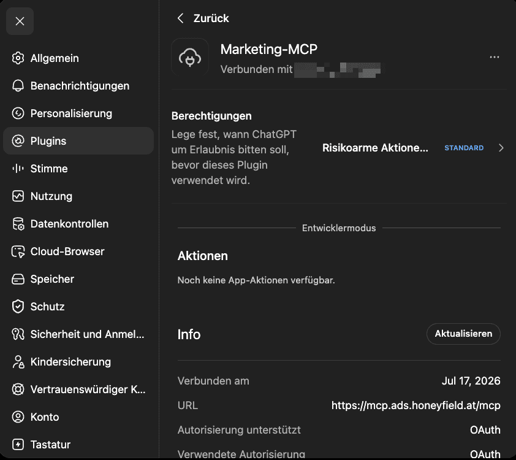The image size is (516, 460).
Task: Click the OAuth value for Autorisierung unterstützt
Action: tap(485, 430)
